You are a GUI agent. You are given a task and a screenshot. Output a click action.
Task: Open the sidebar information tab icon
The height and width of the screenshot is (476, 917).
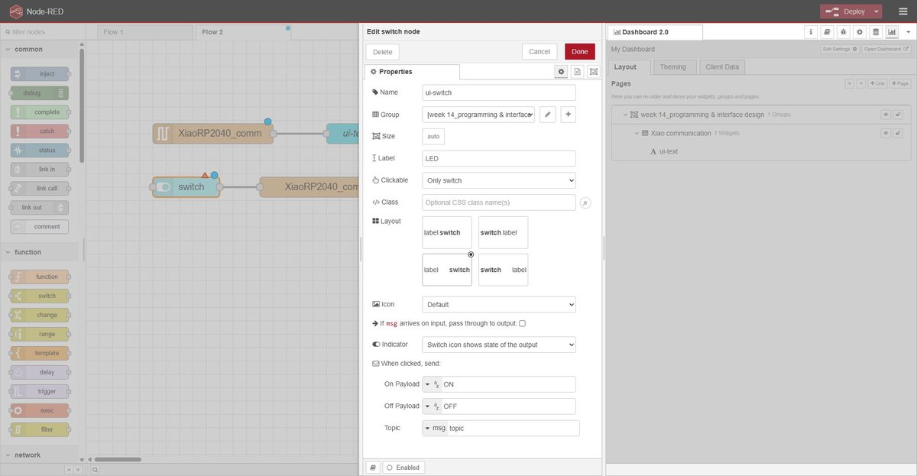[x=812, y=32]
